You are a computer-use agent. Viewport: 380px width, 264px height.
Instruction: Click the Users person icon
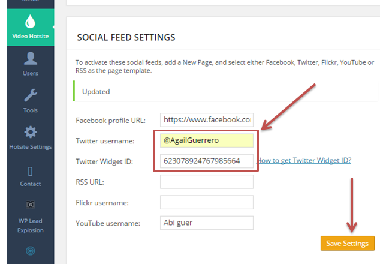30,59
